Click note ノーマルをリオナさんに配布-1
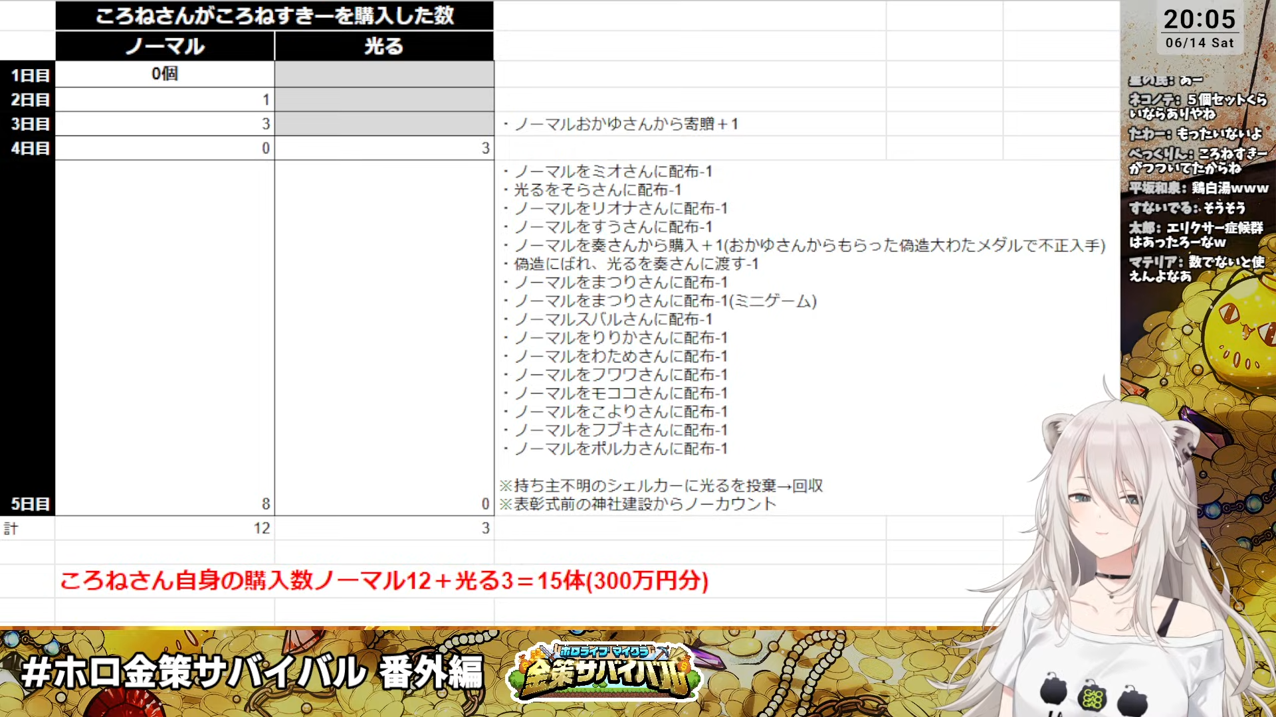 (x=615, y=208)
